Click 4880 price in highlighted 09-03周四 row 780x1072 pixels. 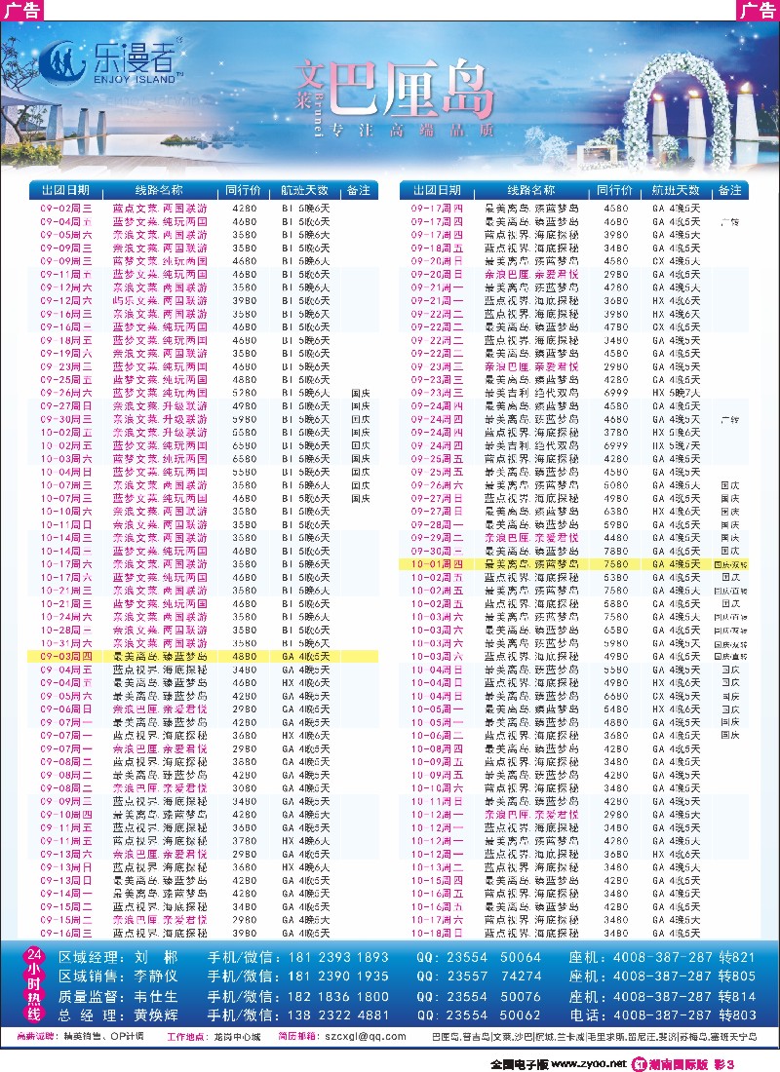(245, 656)
